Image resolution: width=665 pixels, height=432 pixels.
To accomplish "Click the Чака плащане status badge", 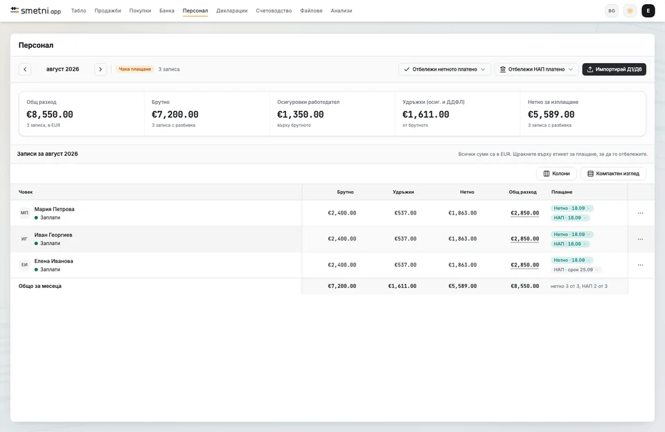I will pos(134,69).
